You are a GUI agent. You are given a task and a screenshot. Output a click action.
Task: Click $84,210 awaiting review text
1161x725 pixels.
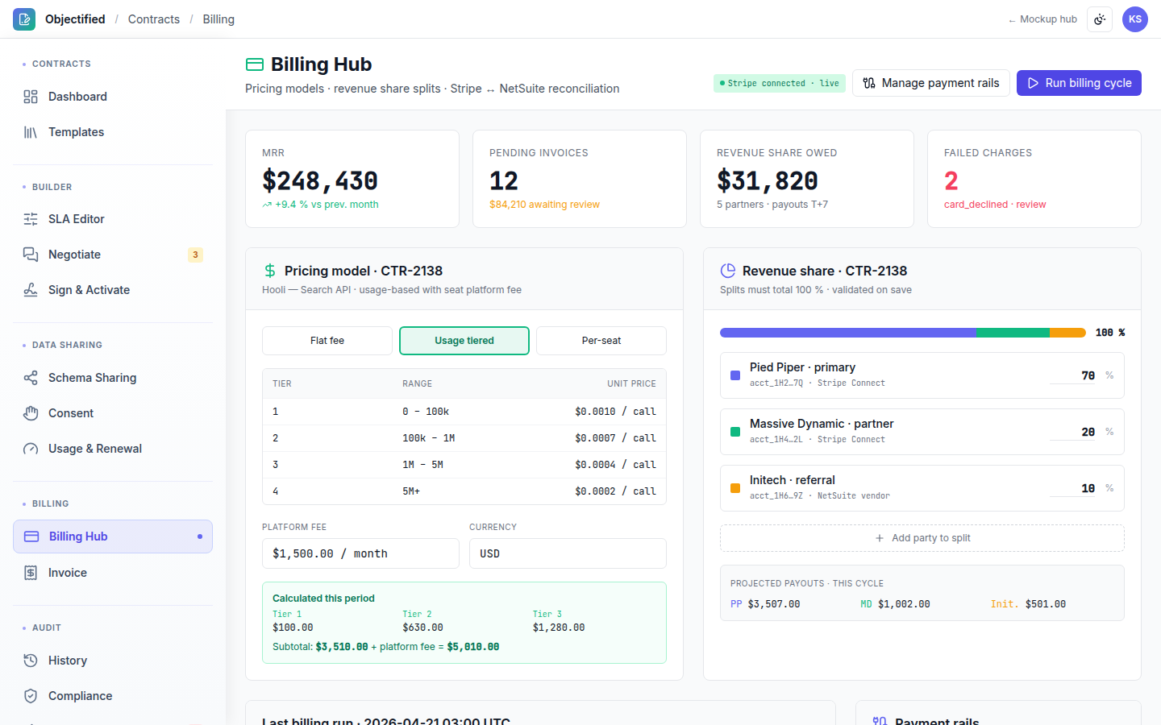click(544, 205)
